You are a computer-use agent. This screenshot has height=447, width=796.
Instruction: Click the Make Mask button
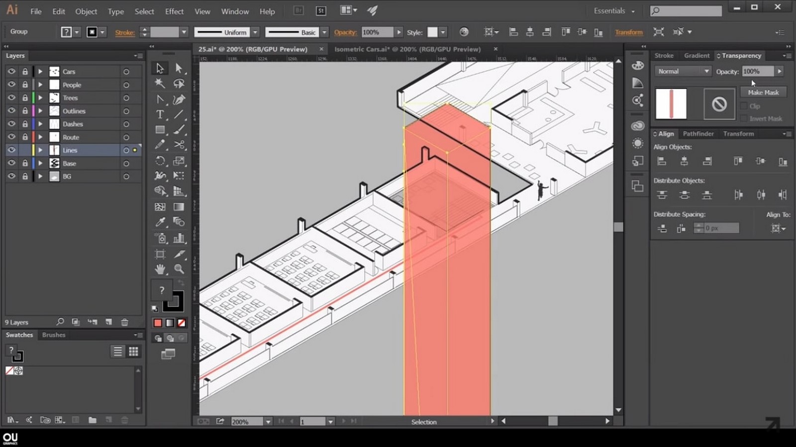click(763, 92)
